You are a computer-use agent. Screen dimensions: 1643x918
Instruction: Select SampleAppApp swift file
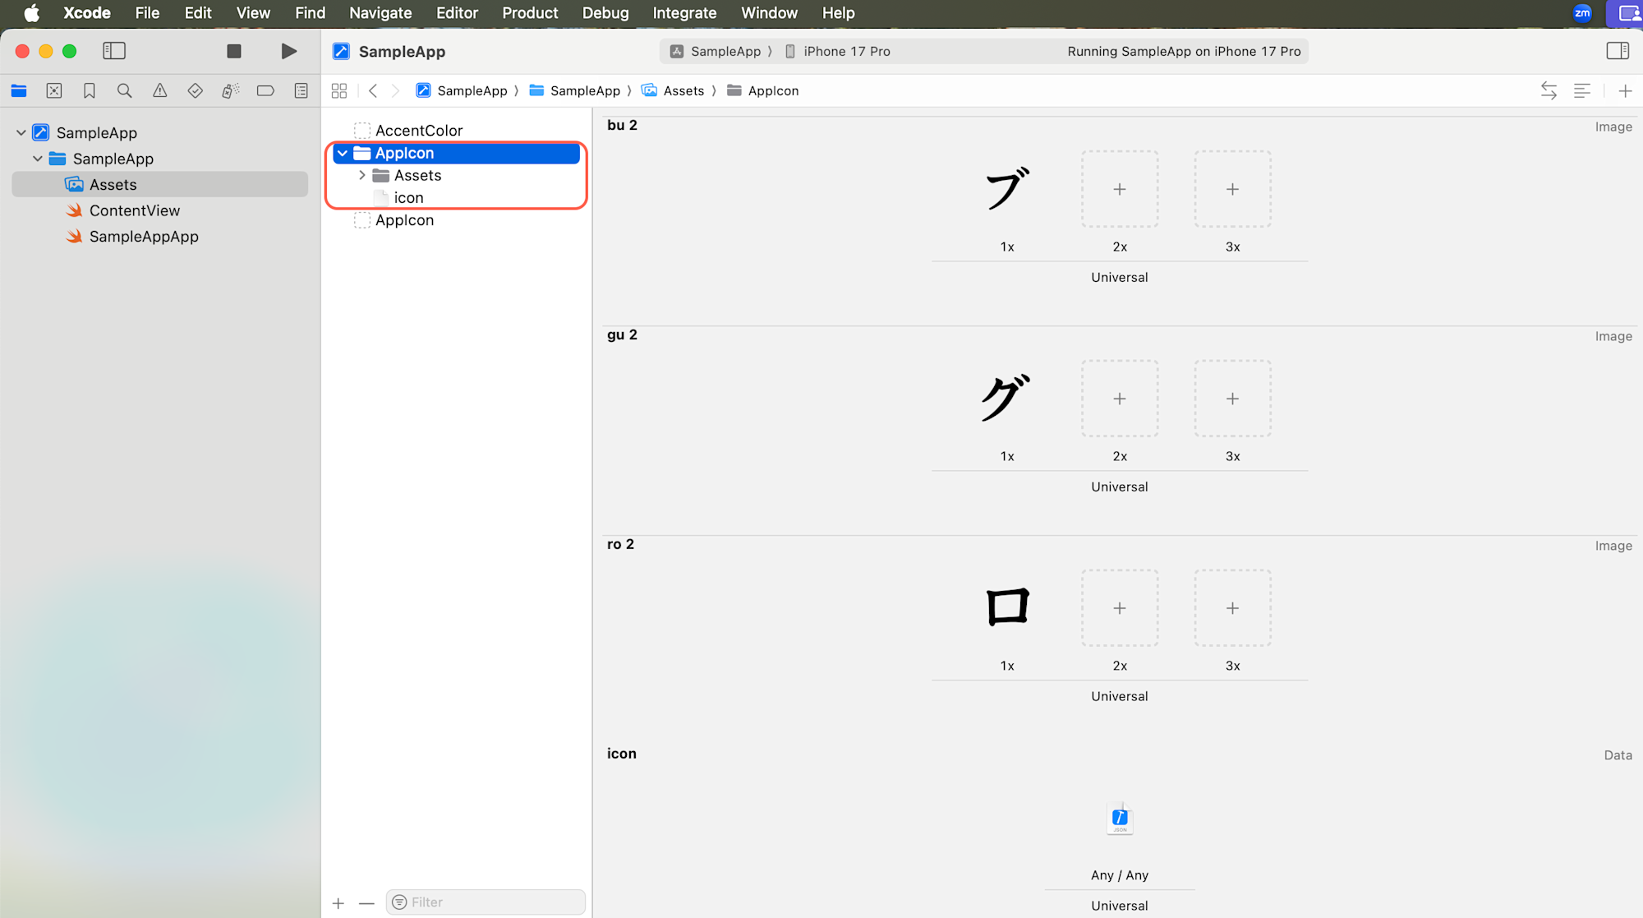pyautogui.click(x=144, y=237)
